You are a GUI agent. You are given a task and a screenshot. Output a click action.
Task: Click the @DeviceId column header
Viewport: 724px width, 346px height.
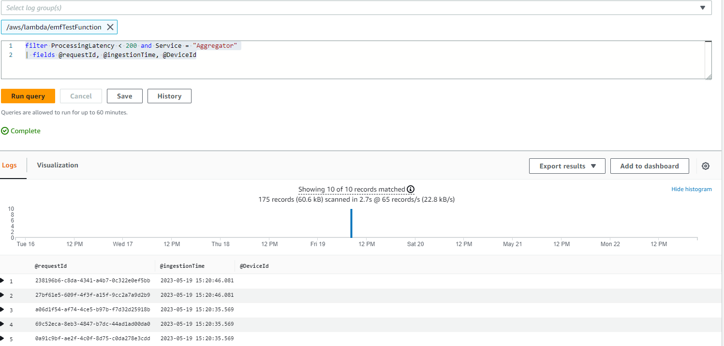[x=254, y=266]
